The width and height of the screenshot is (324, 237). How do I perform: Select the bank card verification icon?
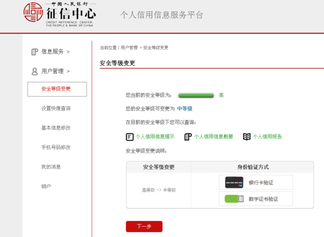[x=234, y=182]
